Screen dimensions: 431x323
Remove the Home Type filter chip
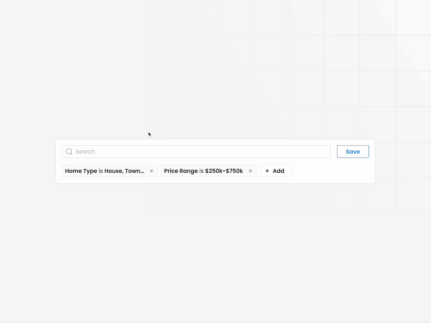point(151,171)
